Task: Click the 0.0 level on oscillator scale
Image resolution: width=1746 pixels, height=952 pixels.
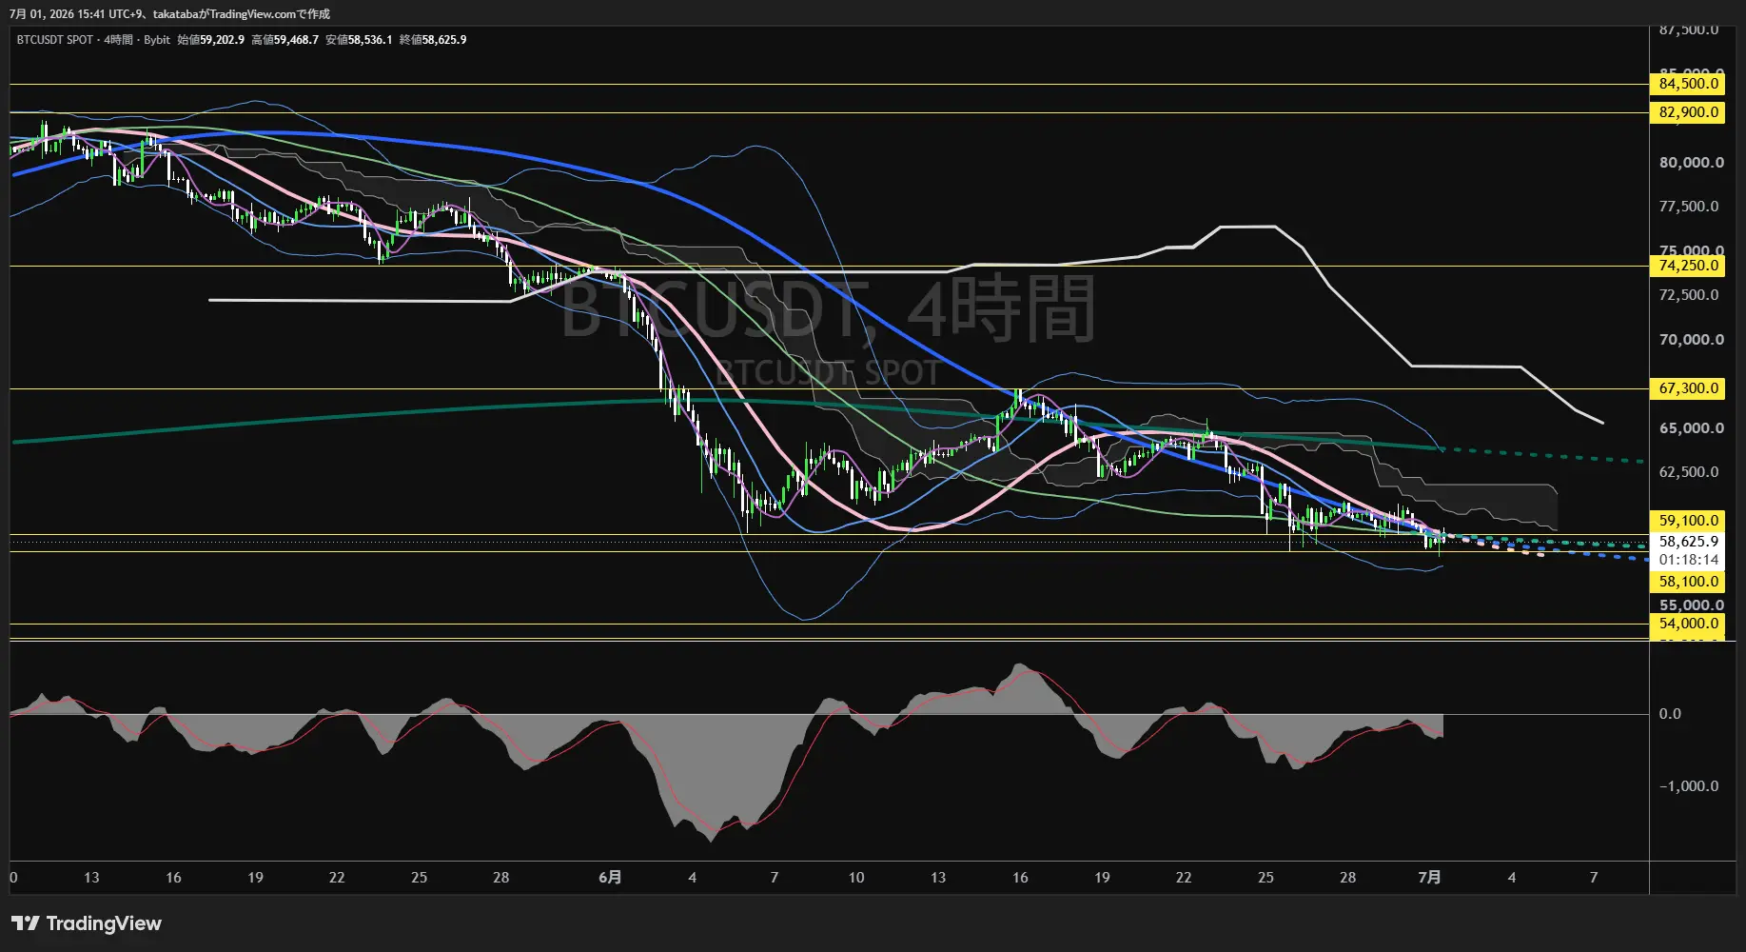Action: (x=1670, y=714)
